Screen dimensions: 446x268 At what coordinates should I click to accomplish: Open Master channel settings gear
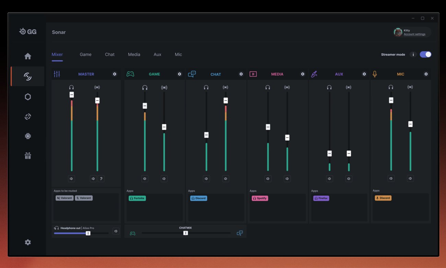pyautogui.click(x=115, y=74)
